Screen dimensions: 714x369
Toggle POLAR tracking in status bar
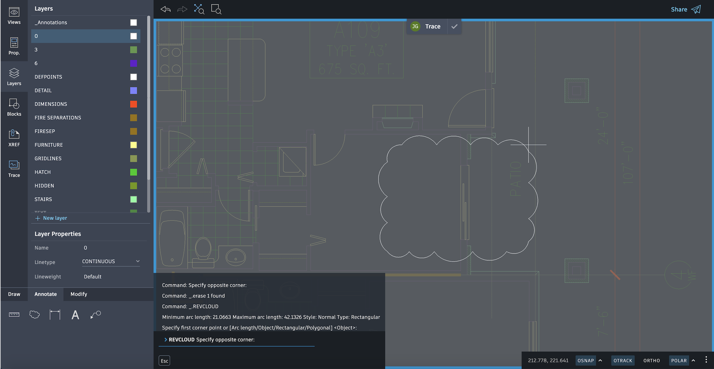coord(679,360)
